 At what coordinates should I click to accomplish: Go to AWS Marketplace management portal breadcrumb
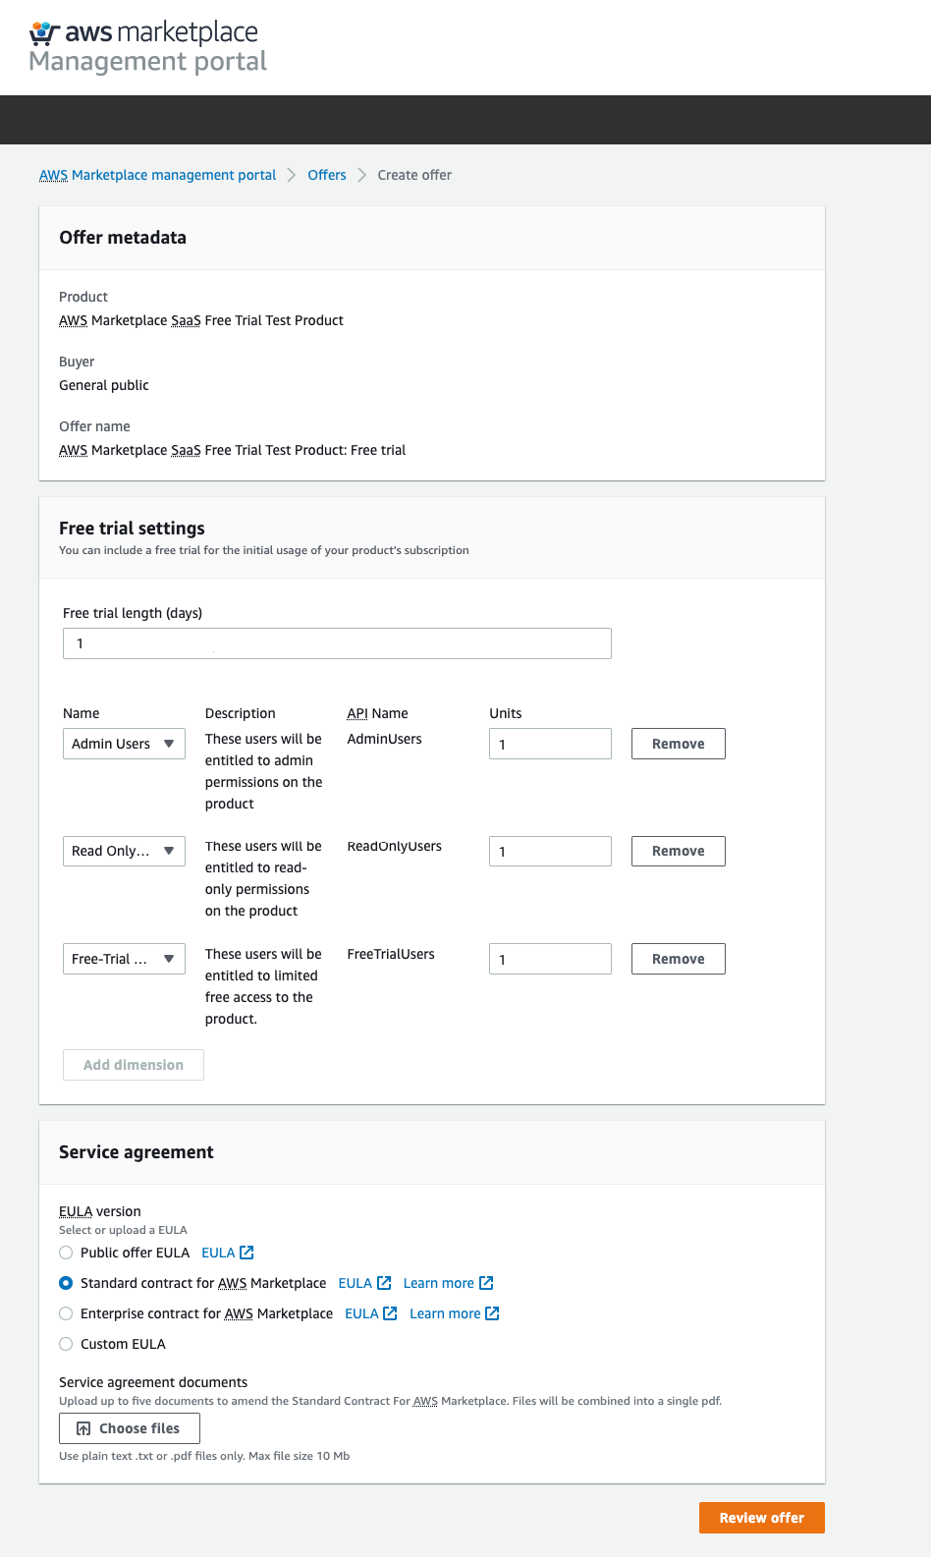point(157,175)
